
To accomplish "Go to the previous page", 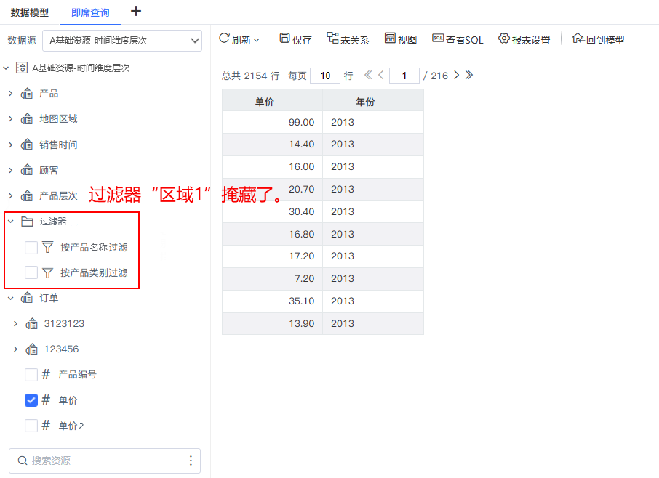I will [380, 75].
